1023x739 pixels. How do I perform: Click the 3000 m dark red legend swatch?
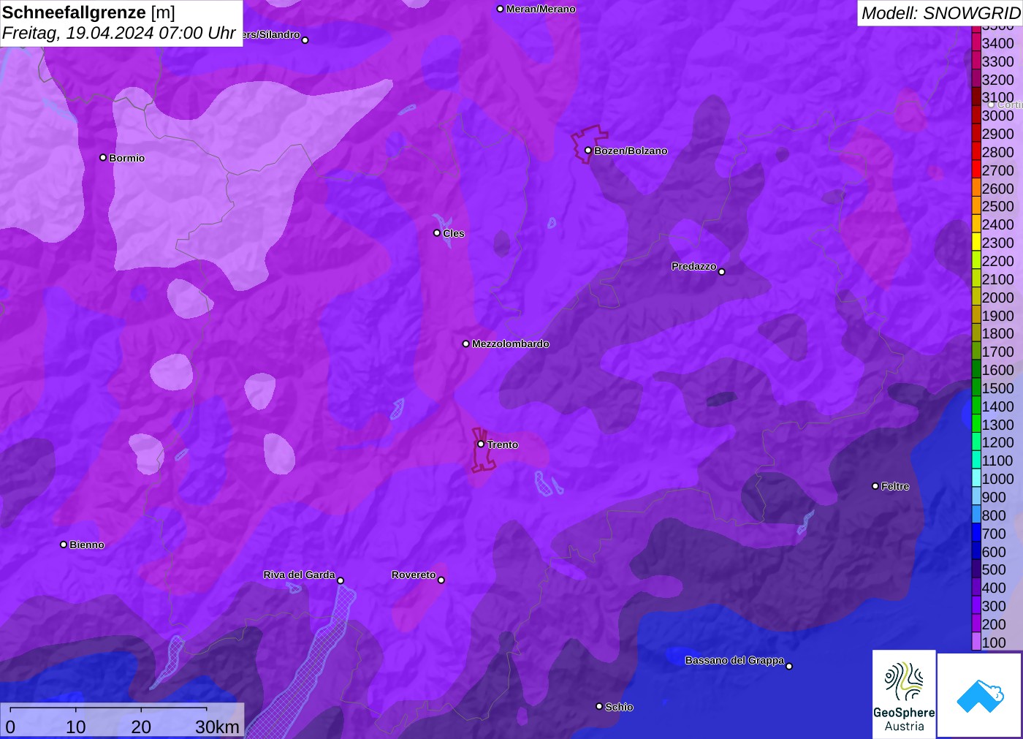coord(976,115)
